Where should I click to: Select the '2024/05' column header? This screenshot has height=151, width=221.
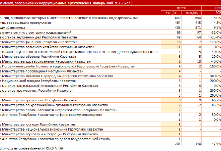191,13
